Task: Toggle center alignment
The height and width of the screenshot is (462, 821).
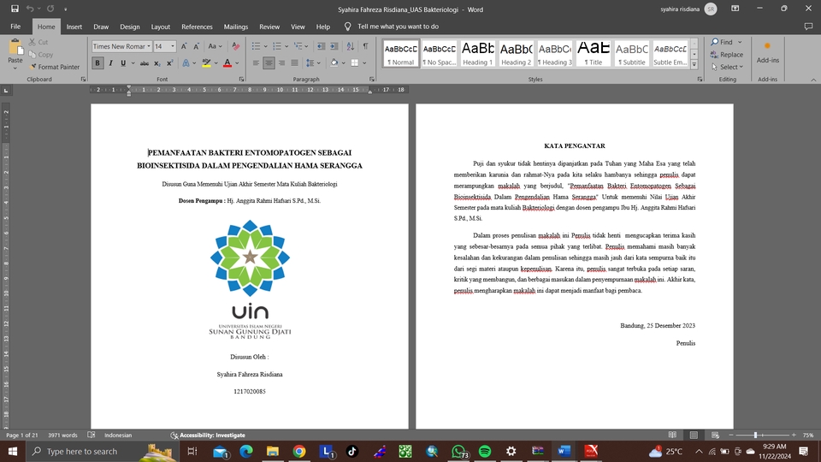Action: coord(269,63)
